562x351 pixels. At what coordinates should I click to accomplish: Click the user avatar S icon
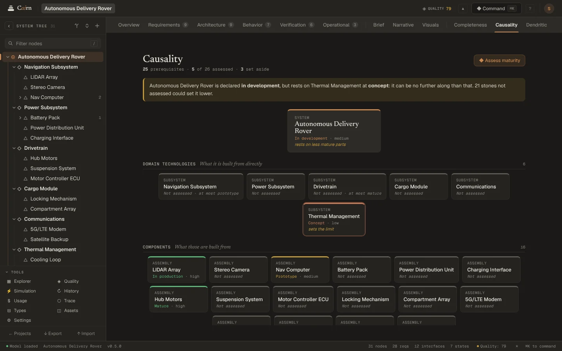[549, 9]
